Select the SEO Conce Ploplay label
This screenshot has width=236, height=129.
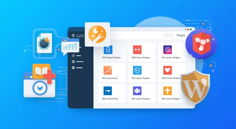coord(171,78)
